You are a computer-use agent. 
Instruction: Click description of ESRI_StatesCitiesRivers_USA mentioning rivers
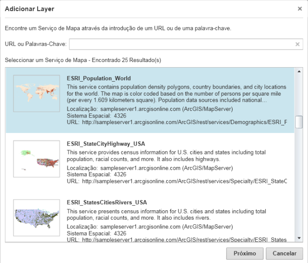167,215
